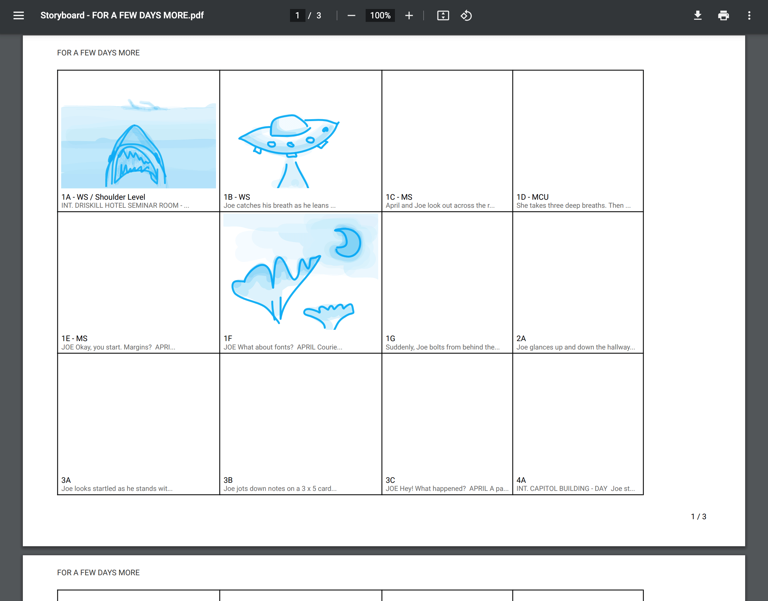Click 'INT. DRISKILL HOTEL SEMINAR ROOM' description
The height and width of the screenshot is (601, 768).
[x=126, y=205]
